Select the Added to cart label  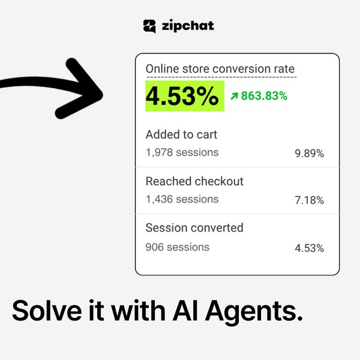(x=181, y=134)
